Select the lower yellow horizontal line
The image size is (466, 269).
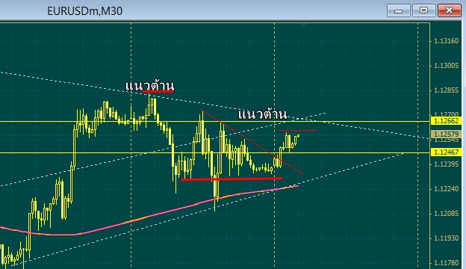[215, 152]
